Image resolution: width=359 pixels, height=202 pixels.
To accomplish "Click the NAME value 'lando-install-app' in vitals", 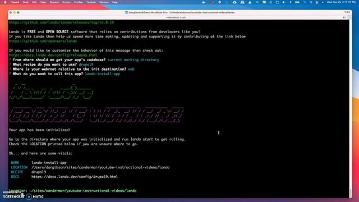I will [49, 163].
